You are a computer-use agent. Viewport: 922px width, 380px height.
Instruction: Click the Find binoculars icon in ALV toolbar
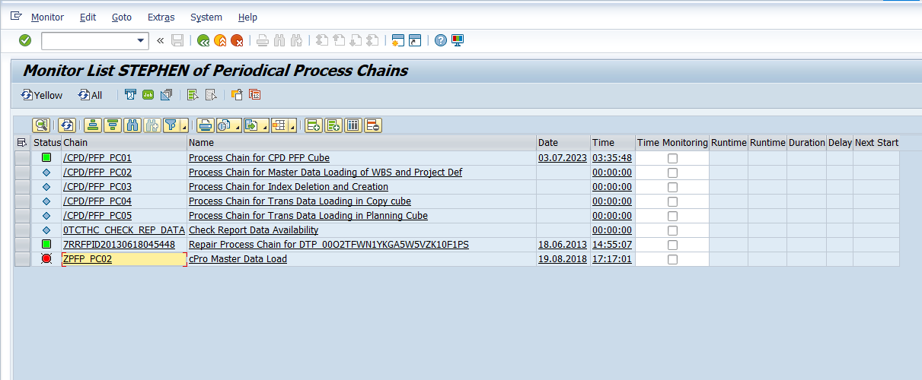(132, 125)
